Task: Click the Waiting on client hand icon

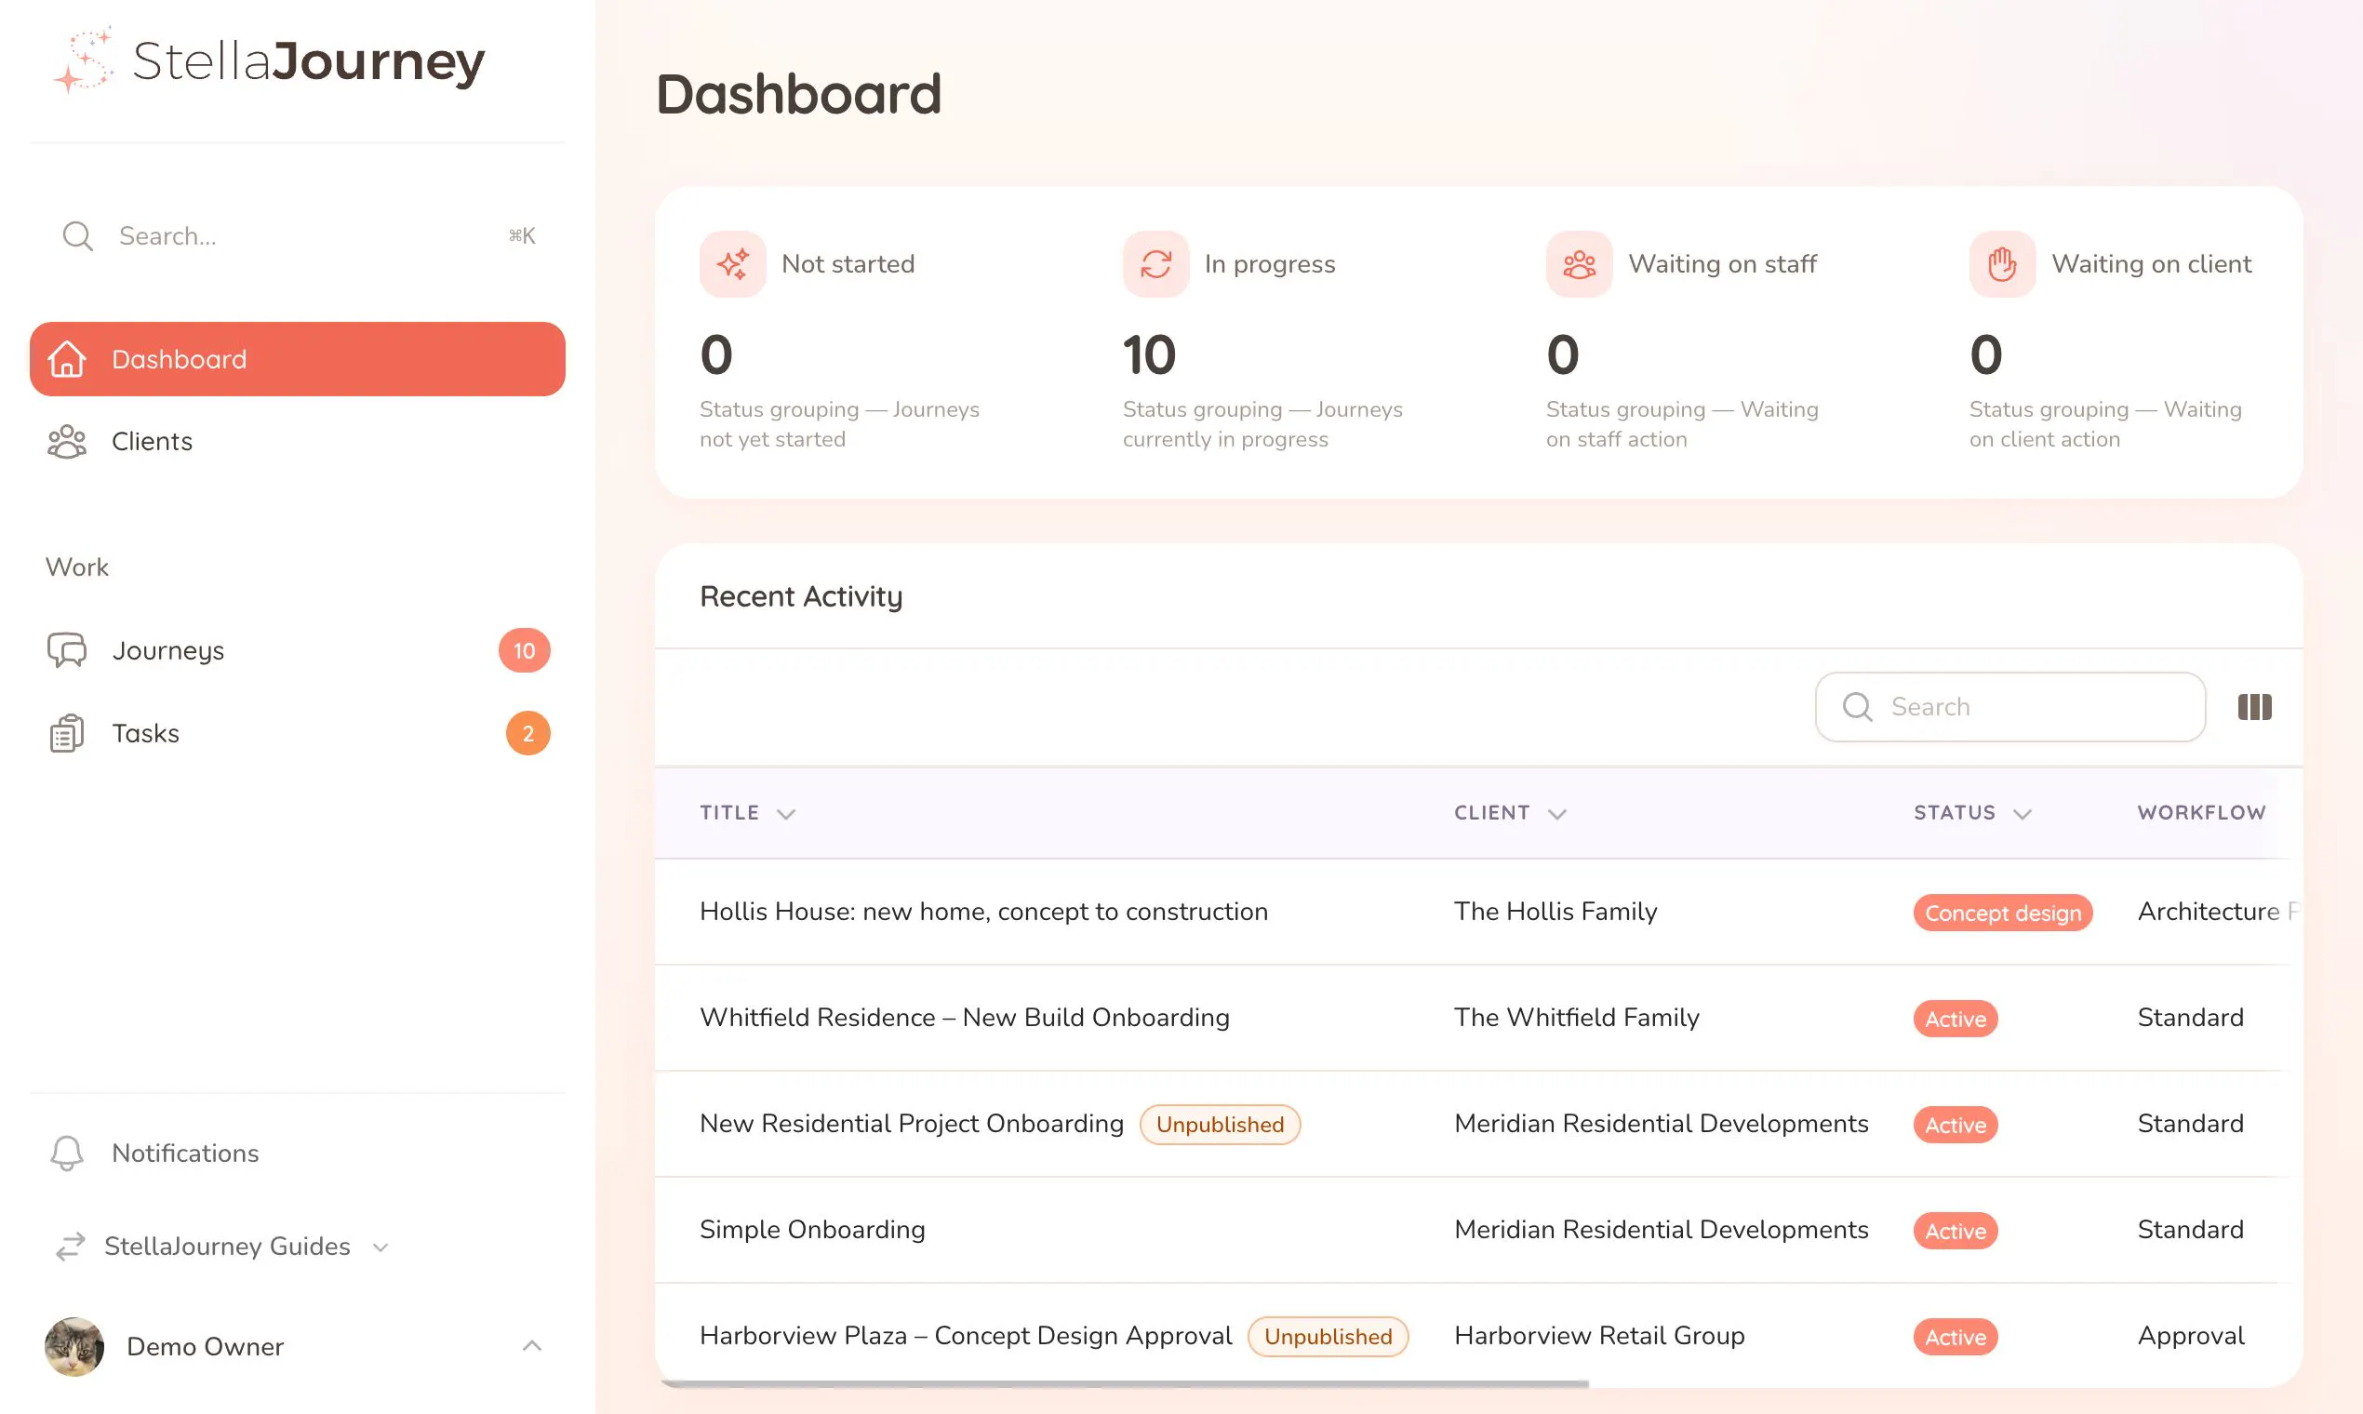Action: (x=2002, y=264)
